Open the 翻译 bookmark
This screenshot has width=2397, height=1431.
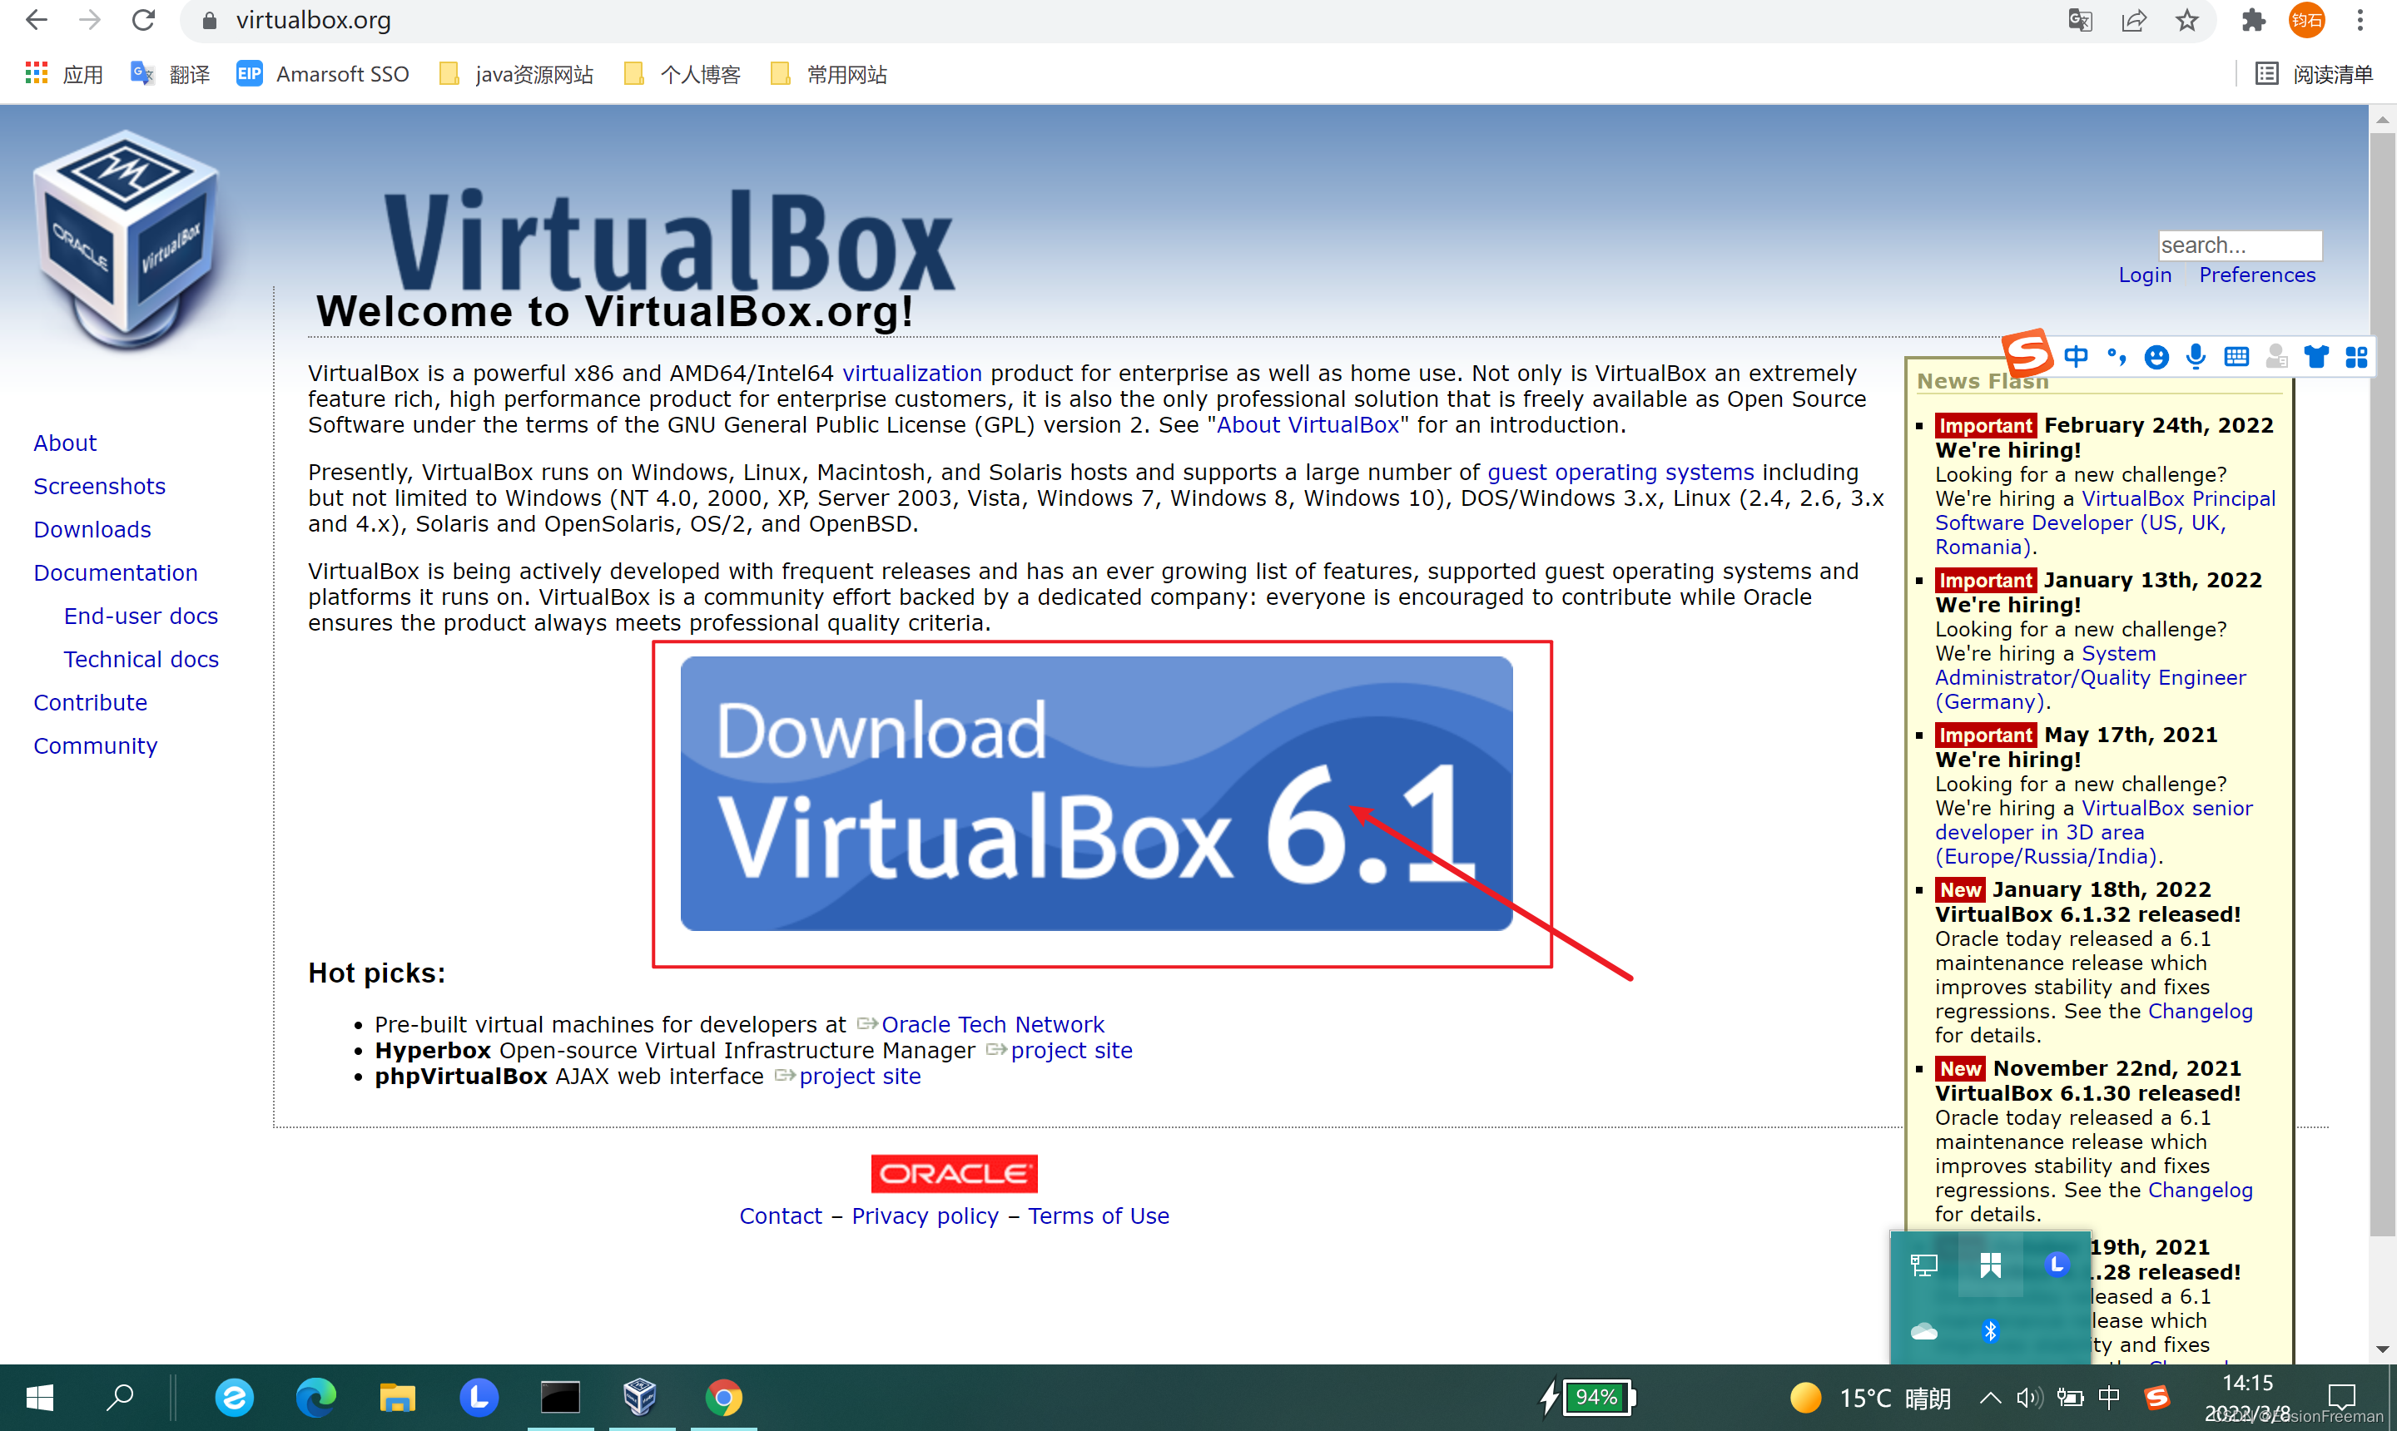(170, 74)
